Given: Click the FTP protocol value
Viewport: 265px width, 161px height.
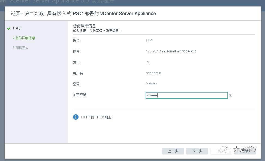Looking at the screenshot, I should (x=149, y=40).
